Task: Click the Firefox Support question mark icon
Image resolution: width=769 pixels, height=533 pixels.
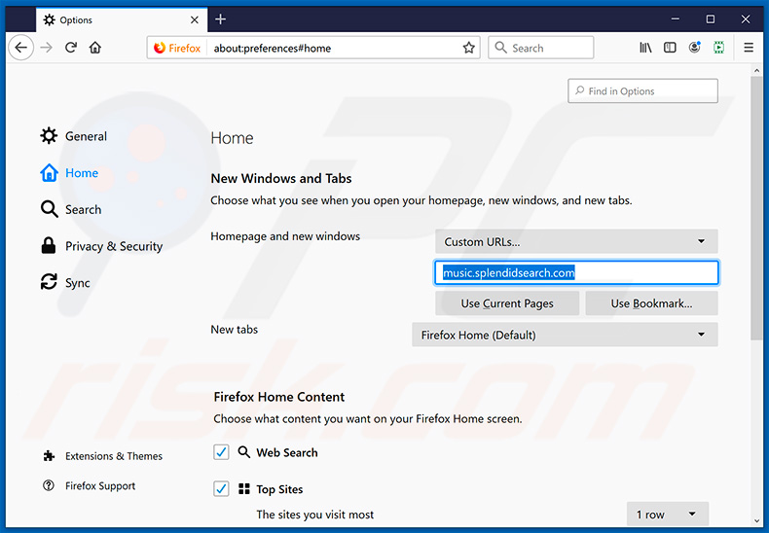Action: point(49,485)
